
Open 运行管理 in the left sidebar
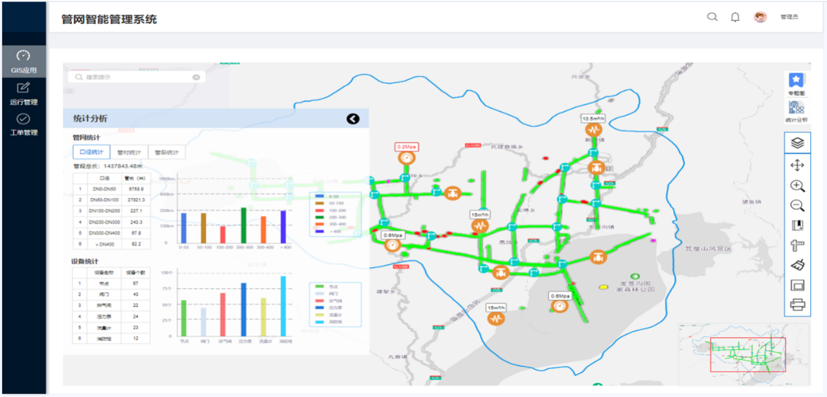click(23, 94)
